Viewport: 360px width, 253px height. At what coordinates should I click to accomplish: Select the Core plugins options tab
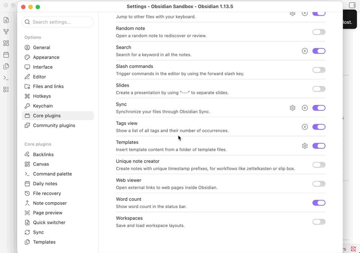[58, 115]
